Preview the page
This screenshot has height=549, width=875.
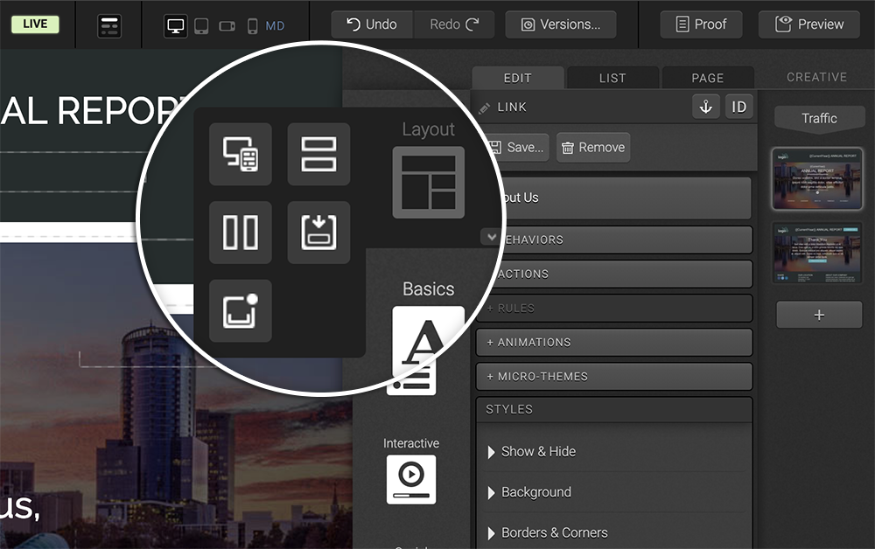tap(809, 24)
